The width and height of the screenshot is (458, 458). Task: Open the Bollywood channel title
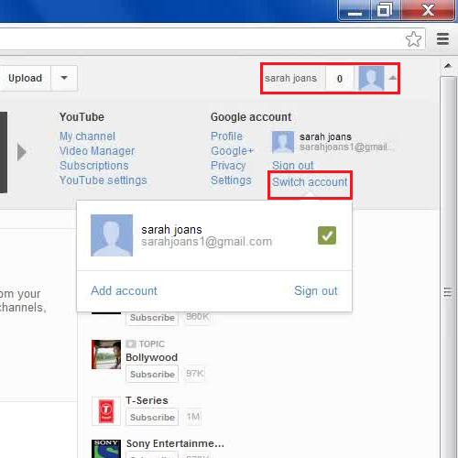pos(151,357)
